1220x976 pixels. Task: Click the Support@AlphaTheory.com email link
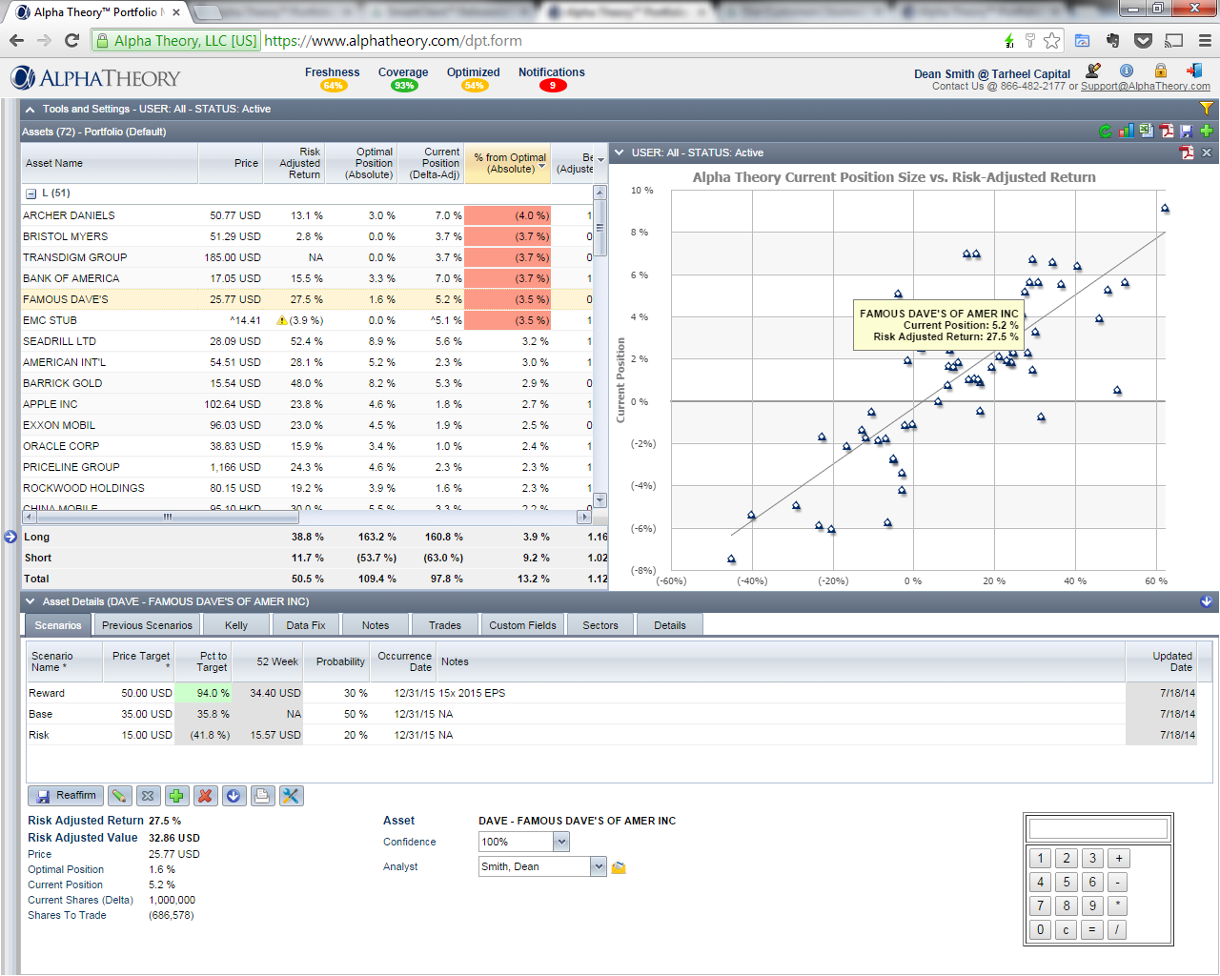(1145, 87)
